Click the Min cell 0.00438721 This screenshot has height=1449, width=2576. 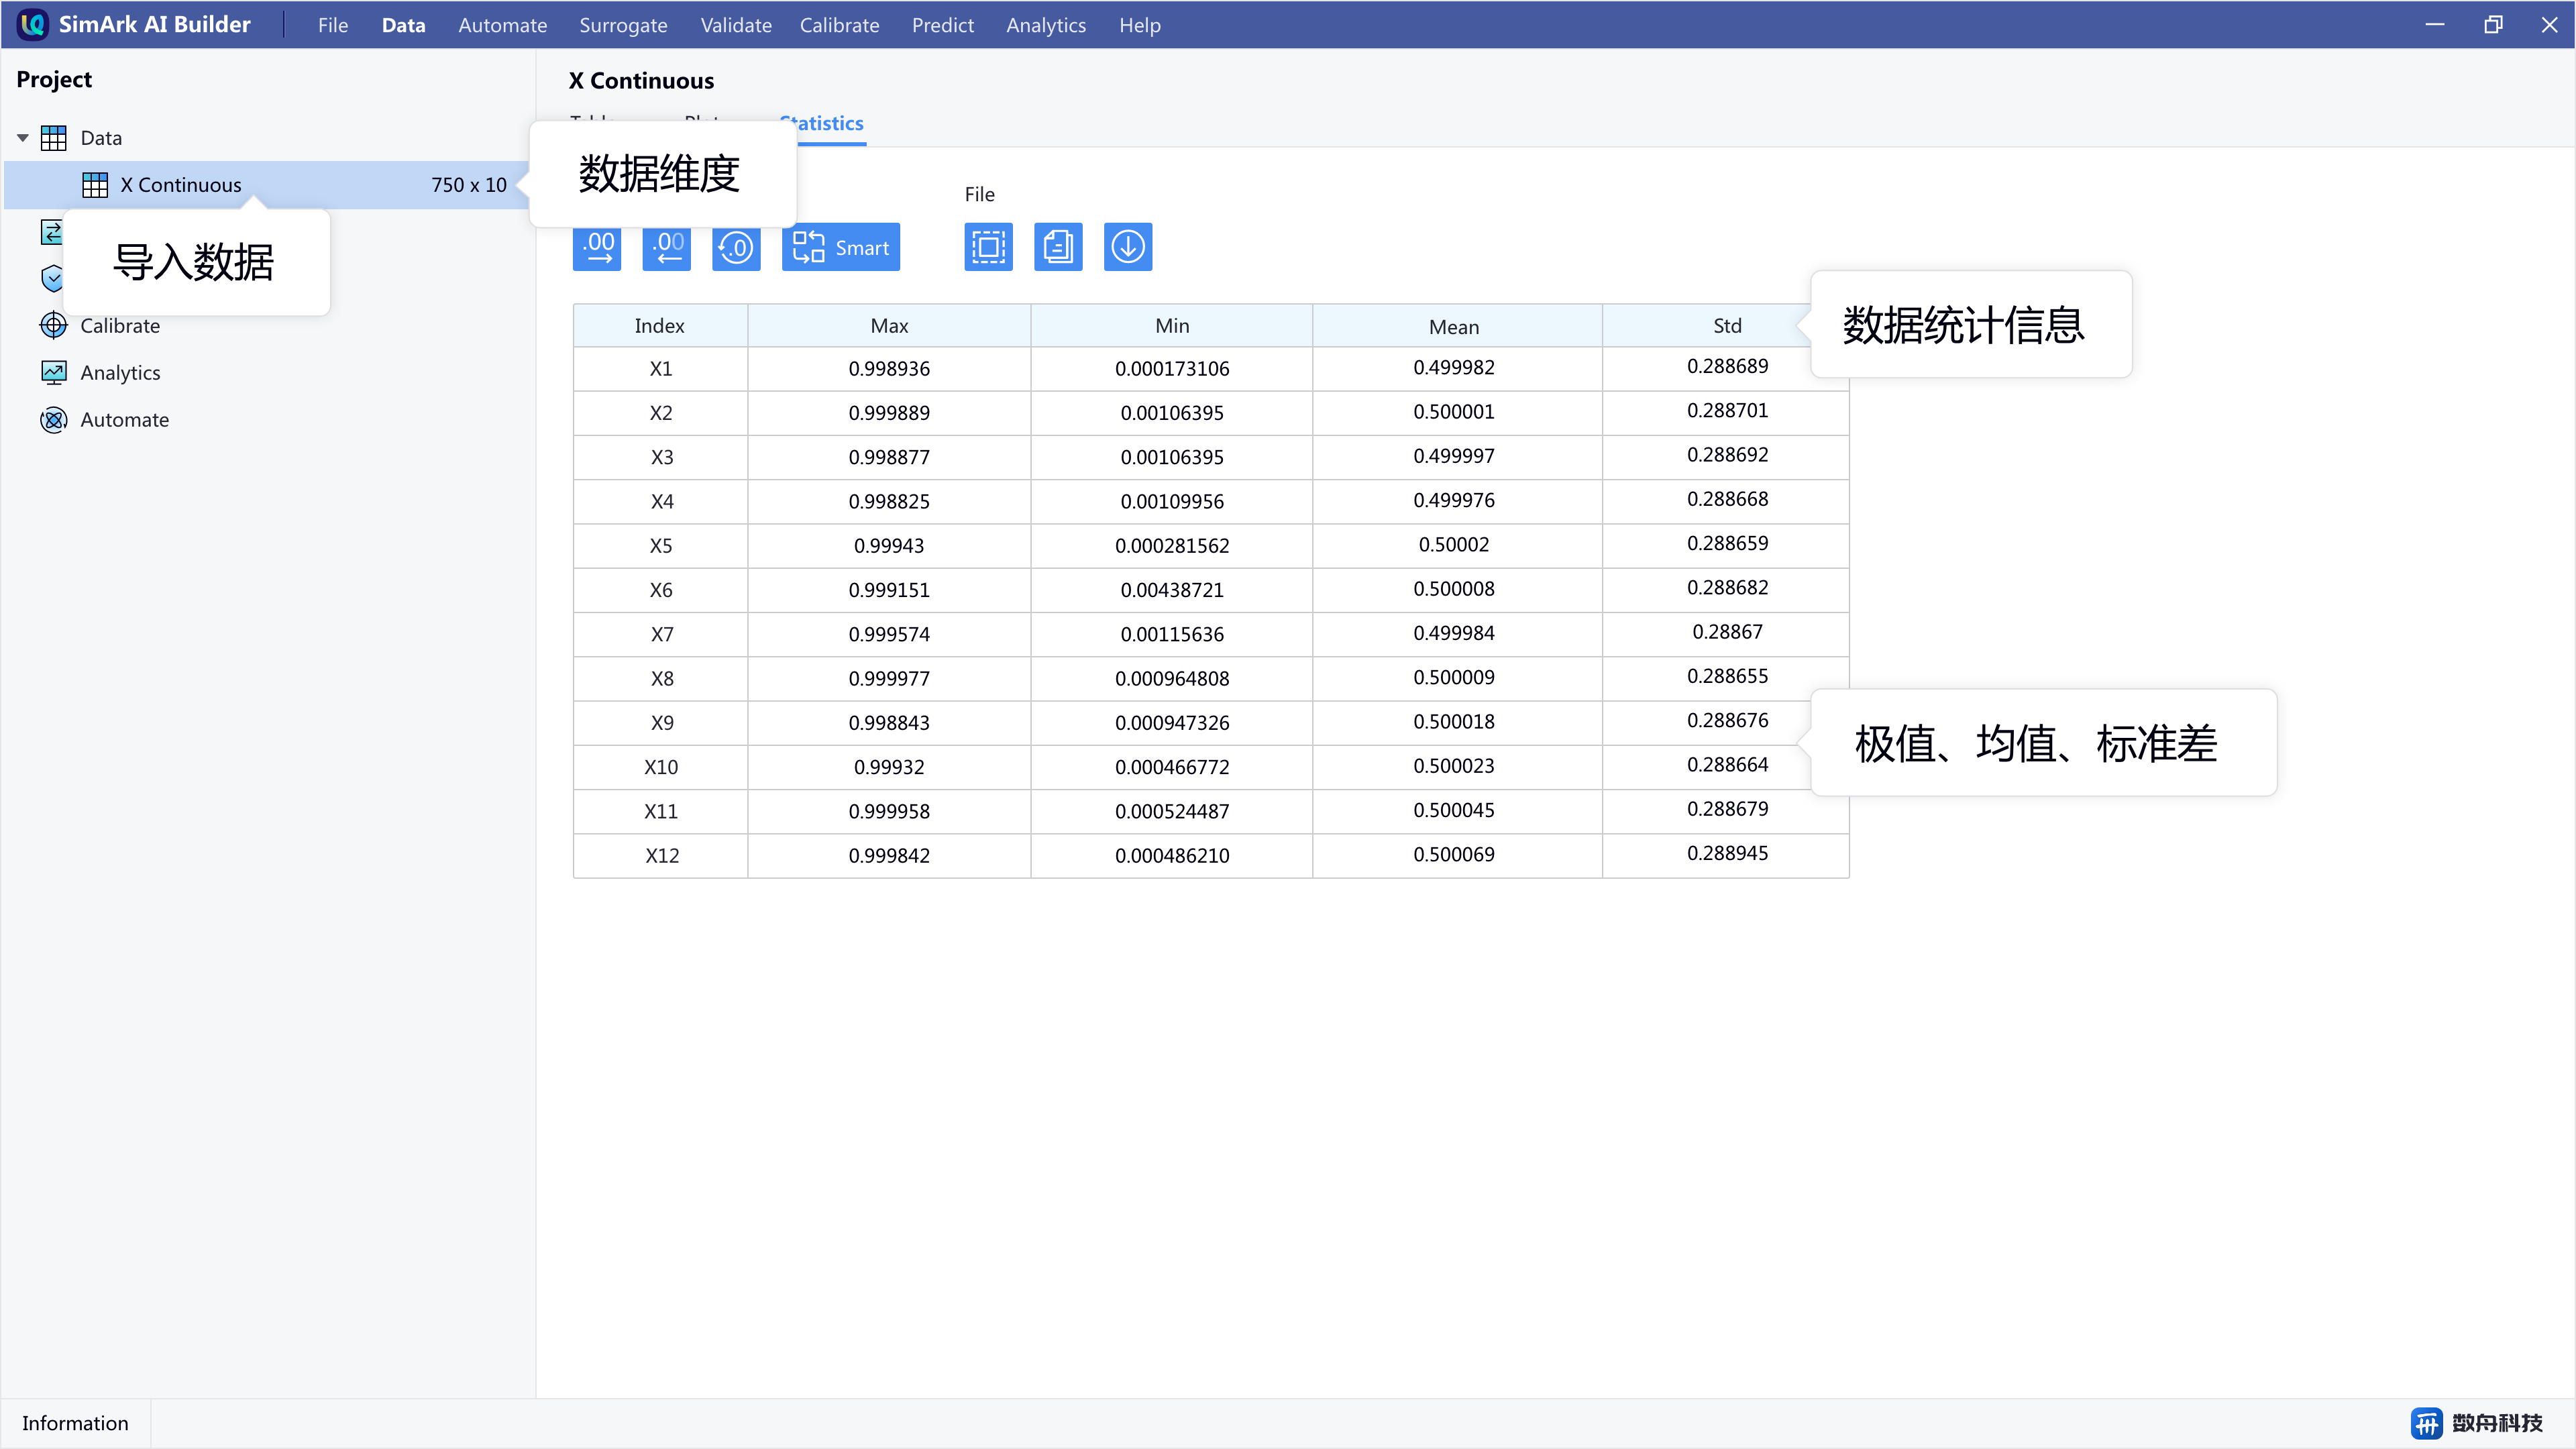(1172, 590)
